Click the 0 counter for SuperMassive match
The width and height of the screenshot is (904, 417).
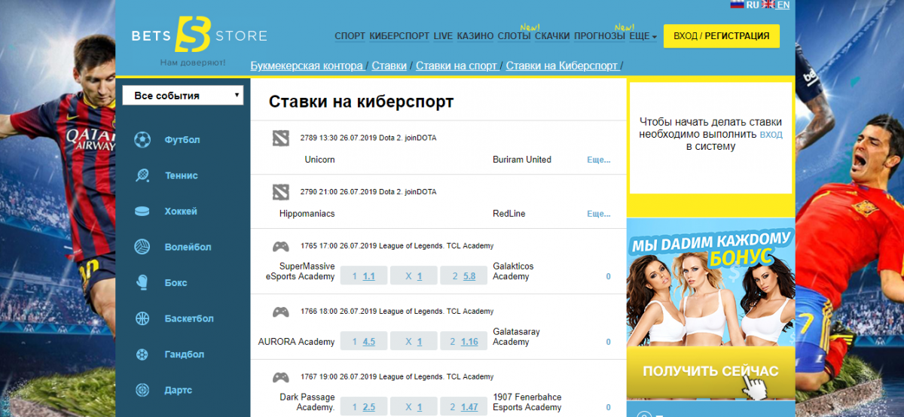(x=608, y=276)
